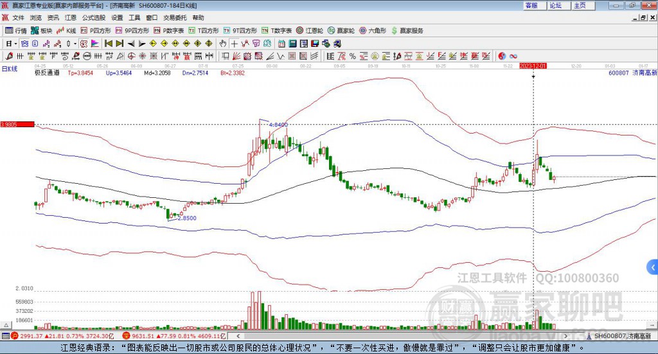Screen dimensions: 658x354
Task: Open the 六角形 hexagon tool
Action: (x=373, y=31)
